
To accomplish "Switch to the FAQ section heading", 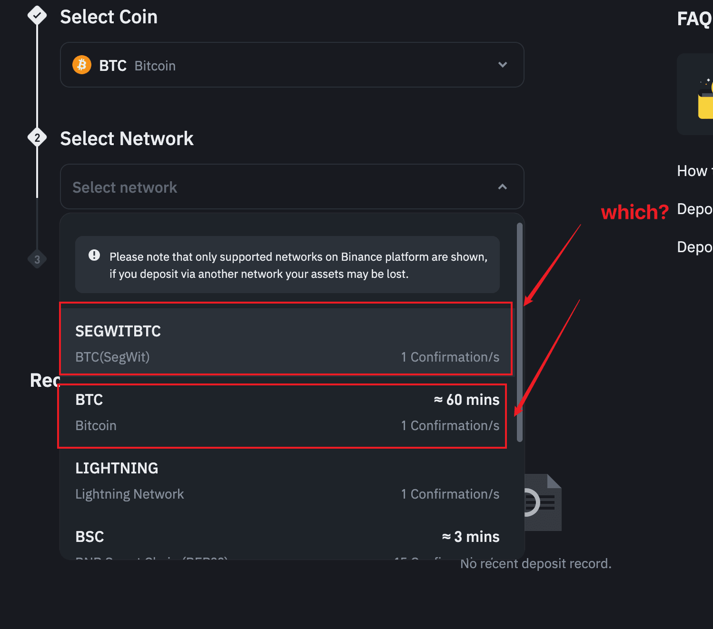I will tap(693, 18).
